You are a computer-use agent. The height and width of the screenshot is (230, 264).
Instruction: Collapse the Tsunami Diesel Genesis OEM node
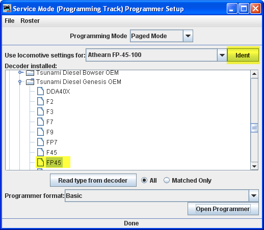click(x=20, y=82)
